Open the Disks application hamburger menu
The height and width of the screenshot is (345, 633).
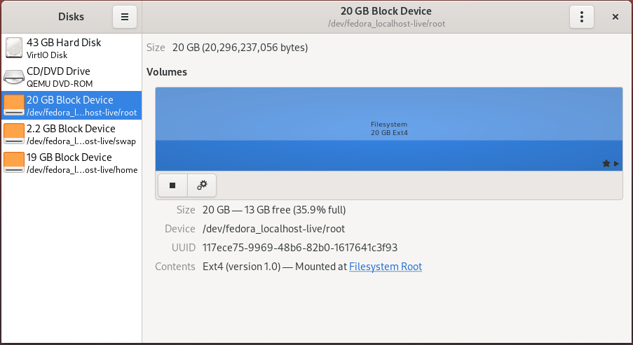[x=124, y=17]
